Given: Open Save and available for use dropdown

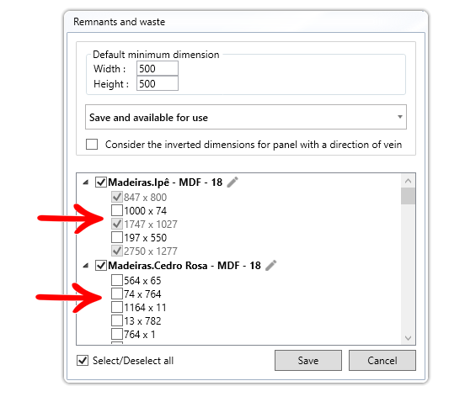Looking at the screenshot, I should click(246, 117).
